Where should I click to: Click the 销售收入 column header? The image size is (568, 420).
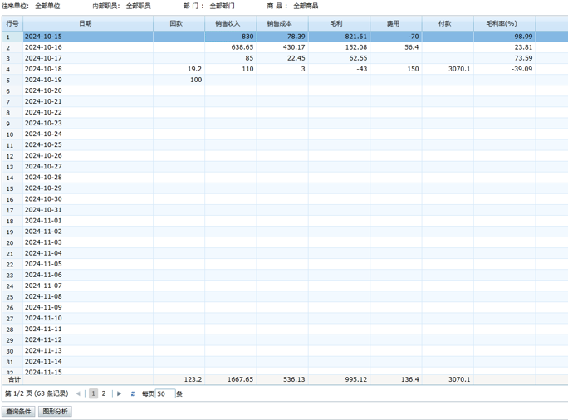[x=228, y=24]
